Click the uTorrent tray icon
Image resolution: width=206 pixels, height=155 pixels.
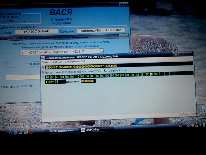[x=196, y=125]
